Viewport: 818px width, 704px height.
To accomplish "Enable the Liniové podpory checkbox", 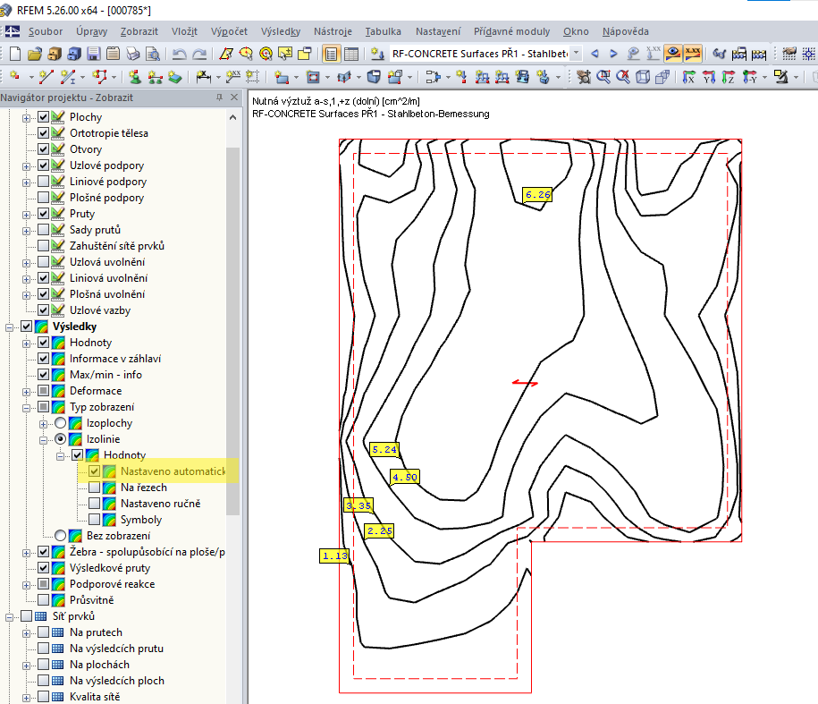I will (x=43, y=182).
